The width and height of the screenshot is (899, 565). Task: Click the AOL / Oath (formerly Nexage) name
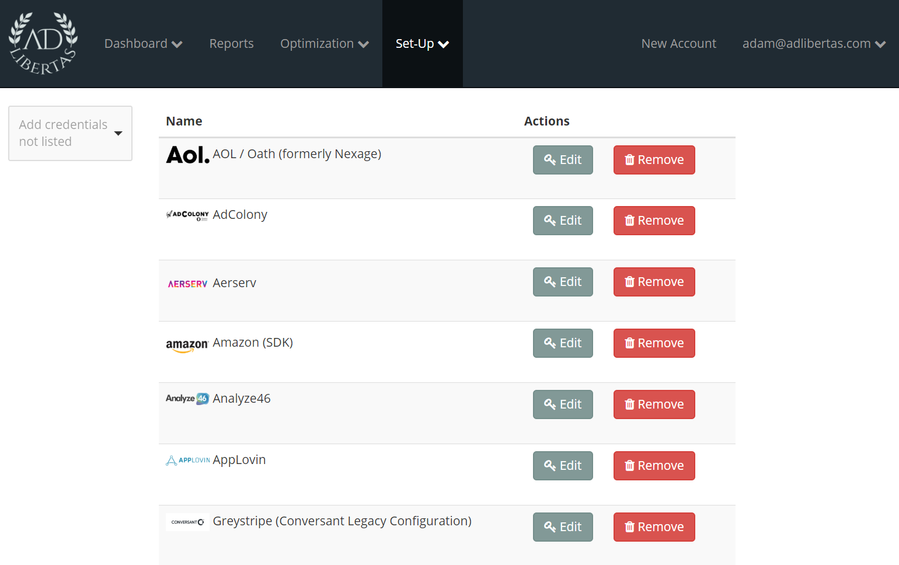(297, 154)
